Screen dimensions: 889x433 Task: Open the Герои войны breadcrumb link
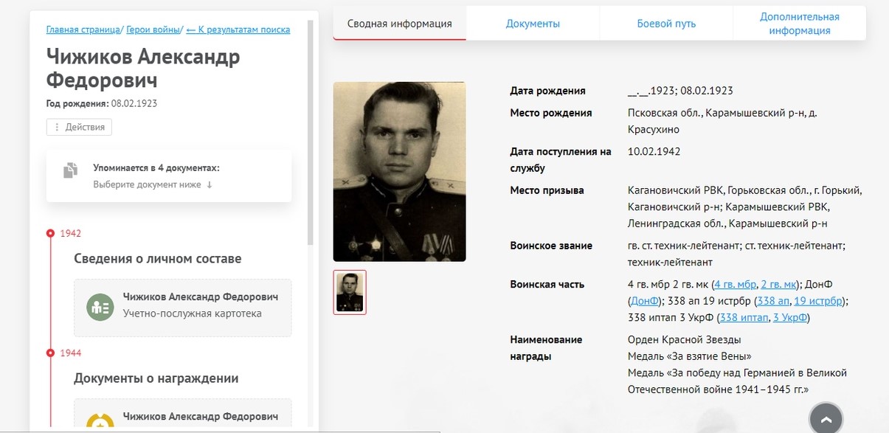click(153, 30)
